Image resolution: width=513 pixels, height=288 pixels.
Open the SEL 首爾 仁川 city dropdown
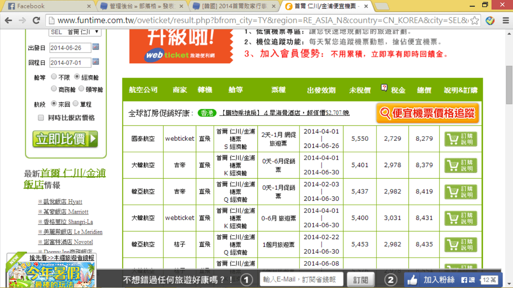pyautogui.click(x=74, y=32)
